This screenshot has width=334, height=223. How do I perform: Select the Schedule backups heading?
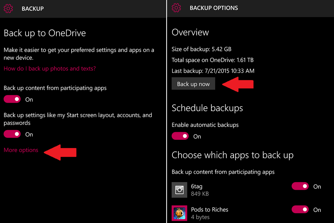[x=207, y=108]
